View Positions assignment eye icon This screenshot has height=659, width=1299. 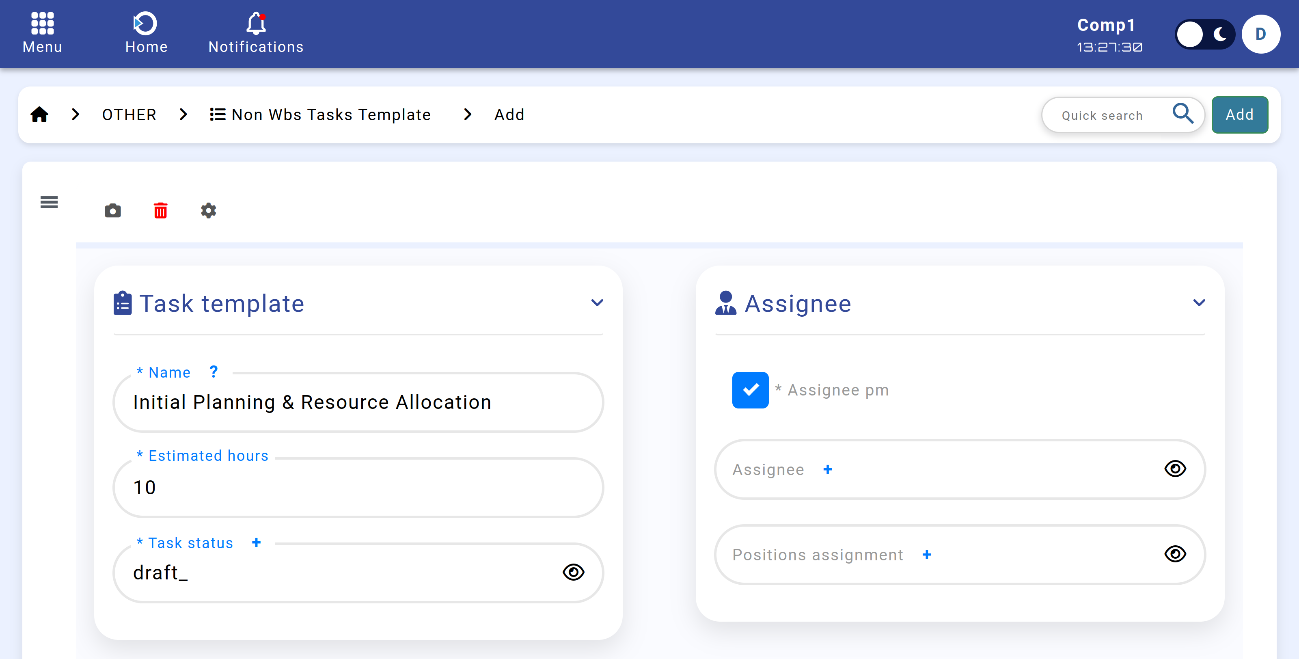[1175, 554]
